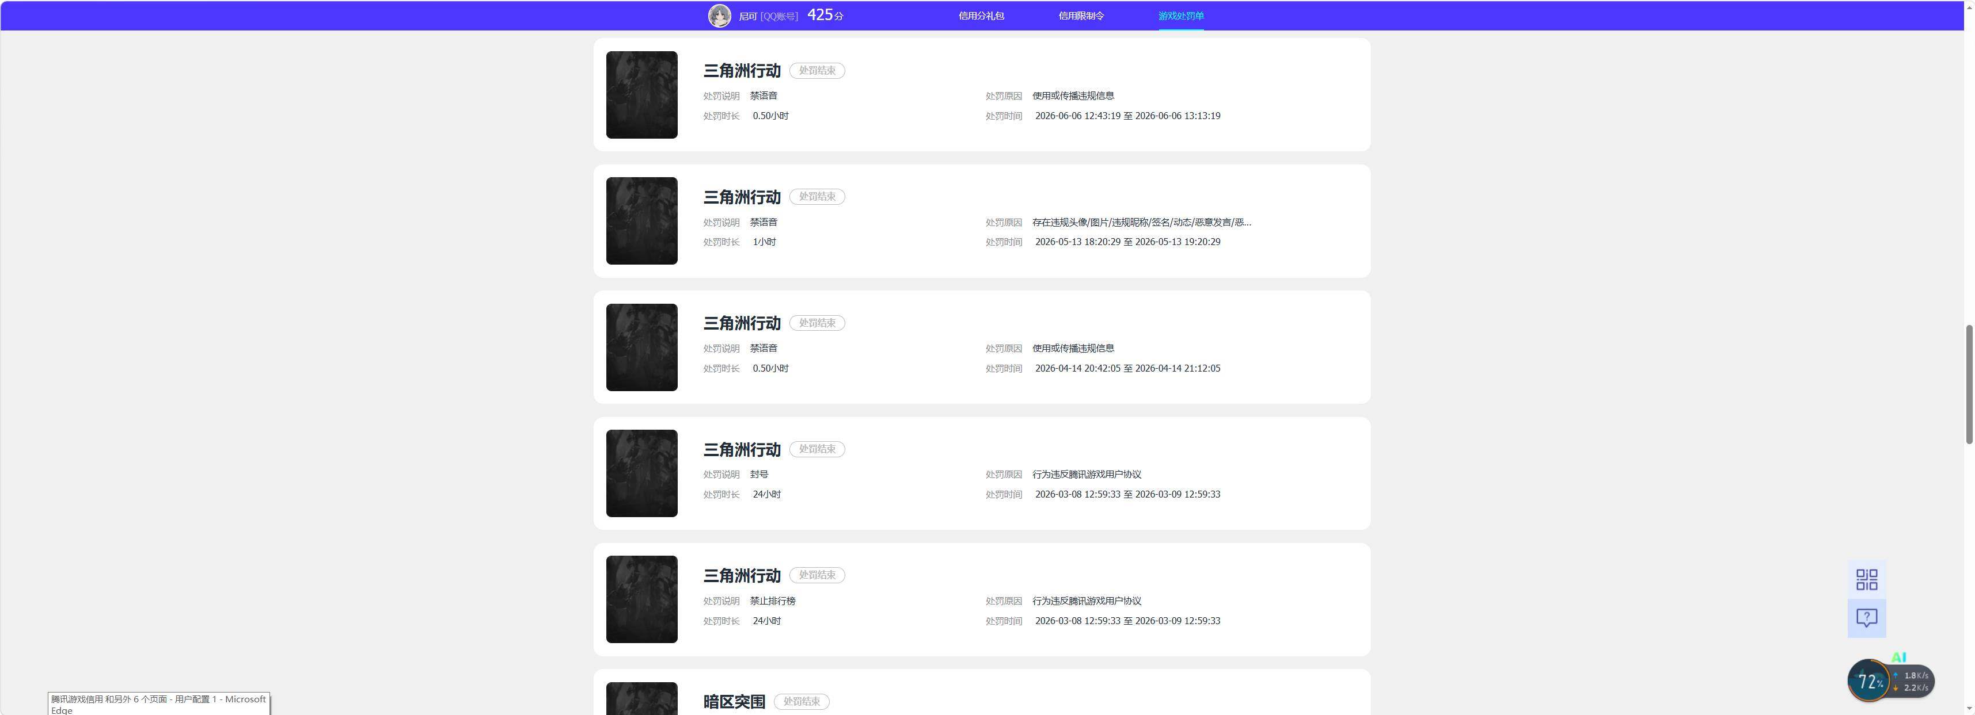Click the truncated reason 存在违规头像/图片/违规昵称
The height and width of the screenshot is (715, 1975).
click(1141, 222)
